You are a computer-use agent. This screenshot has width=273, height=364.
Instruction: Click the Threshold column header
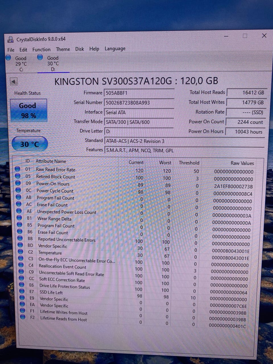(189, 163)
